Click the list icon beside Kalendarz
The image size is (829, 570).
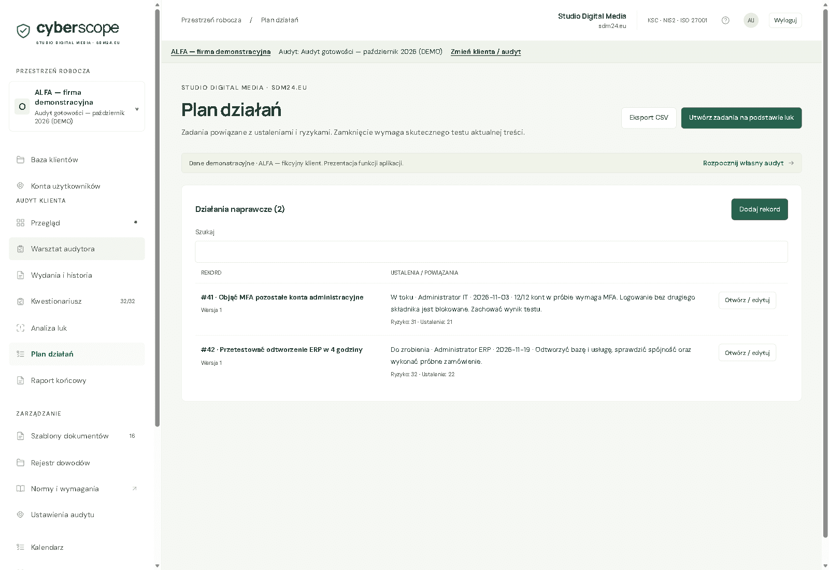[x=21, y=547]
